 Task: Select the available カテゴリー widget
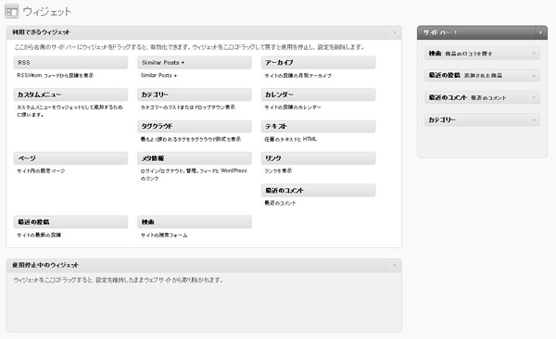195,94
